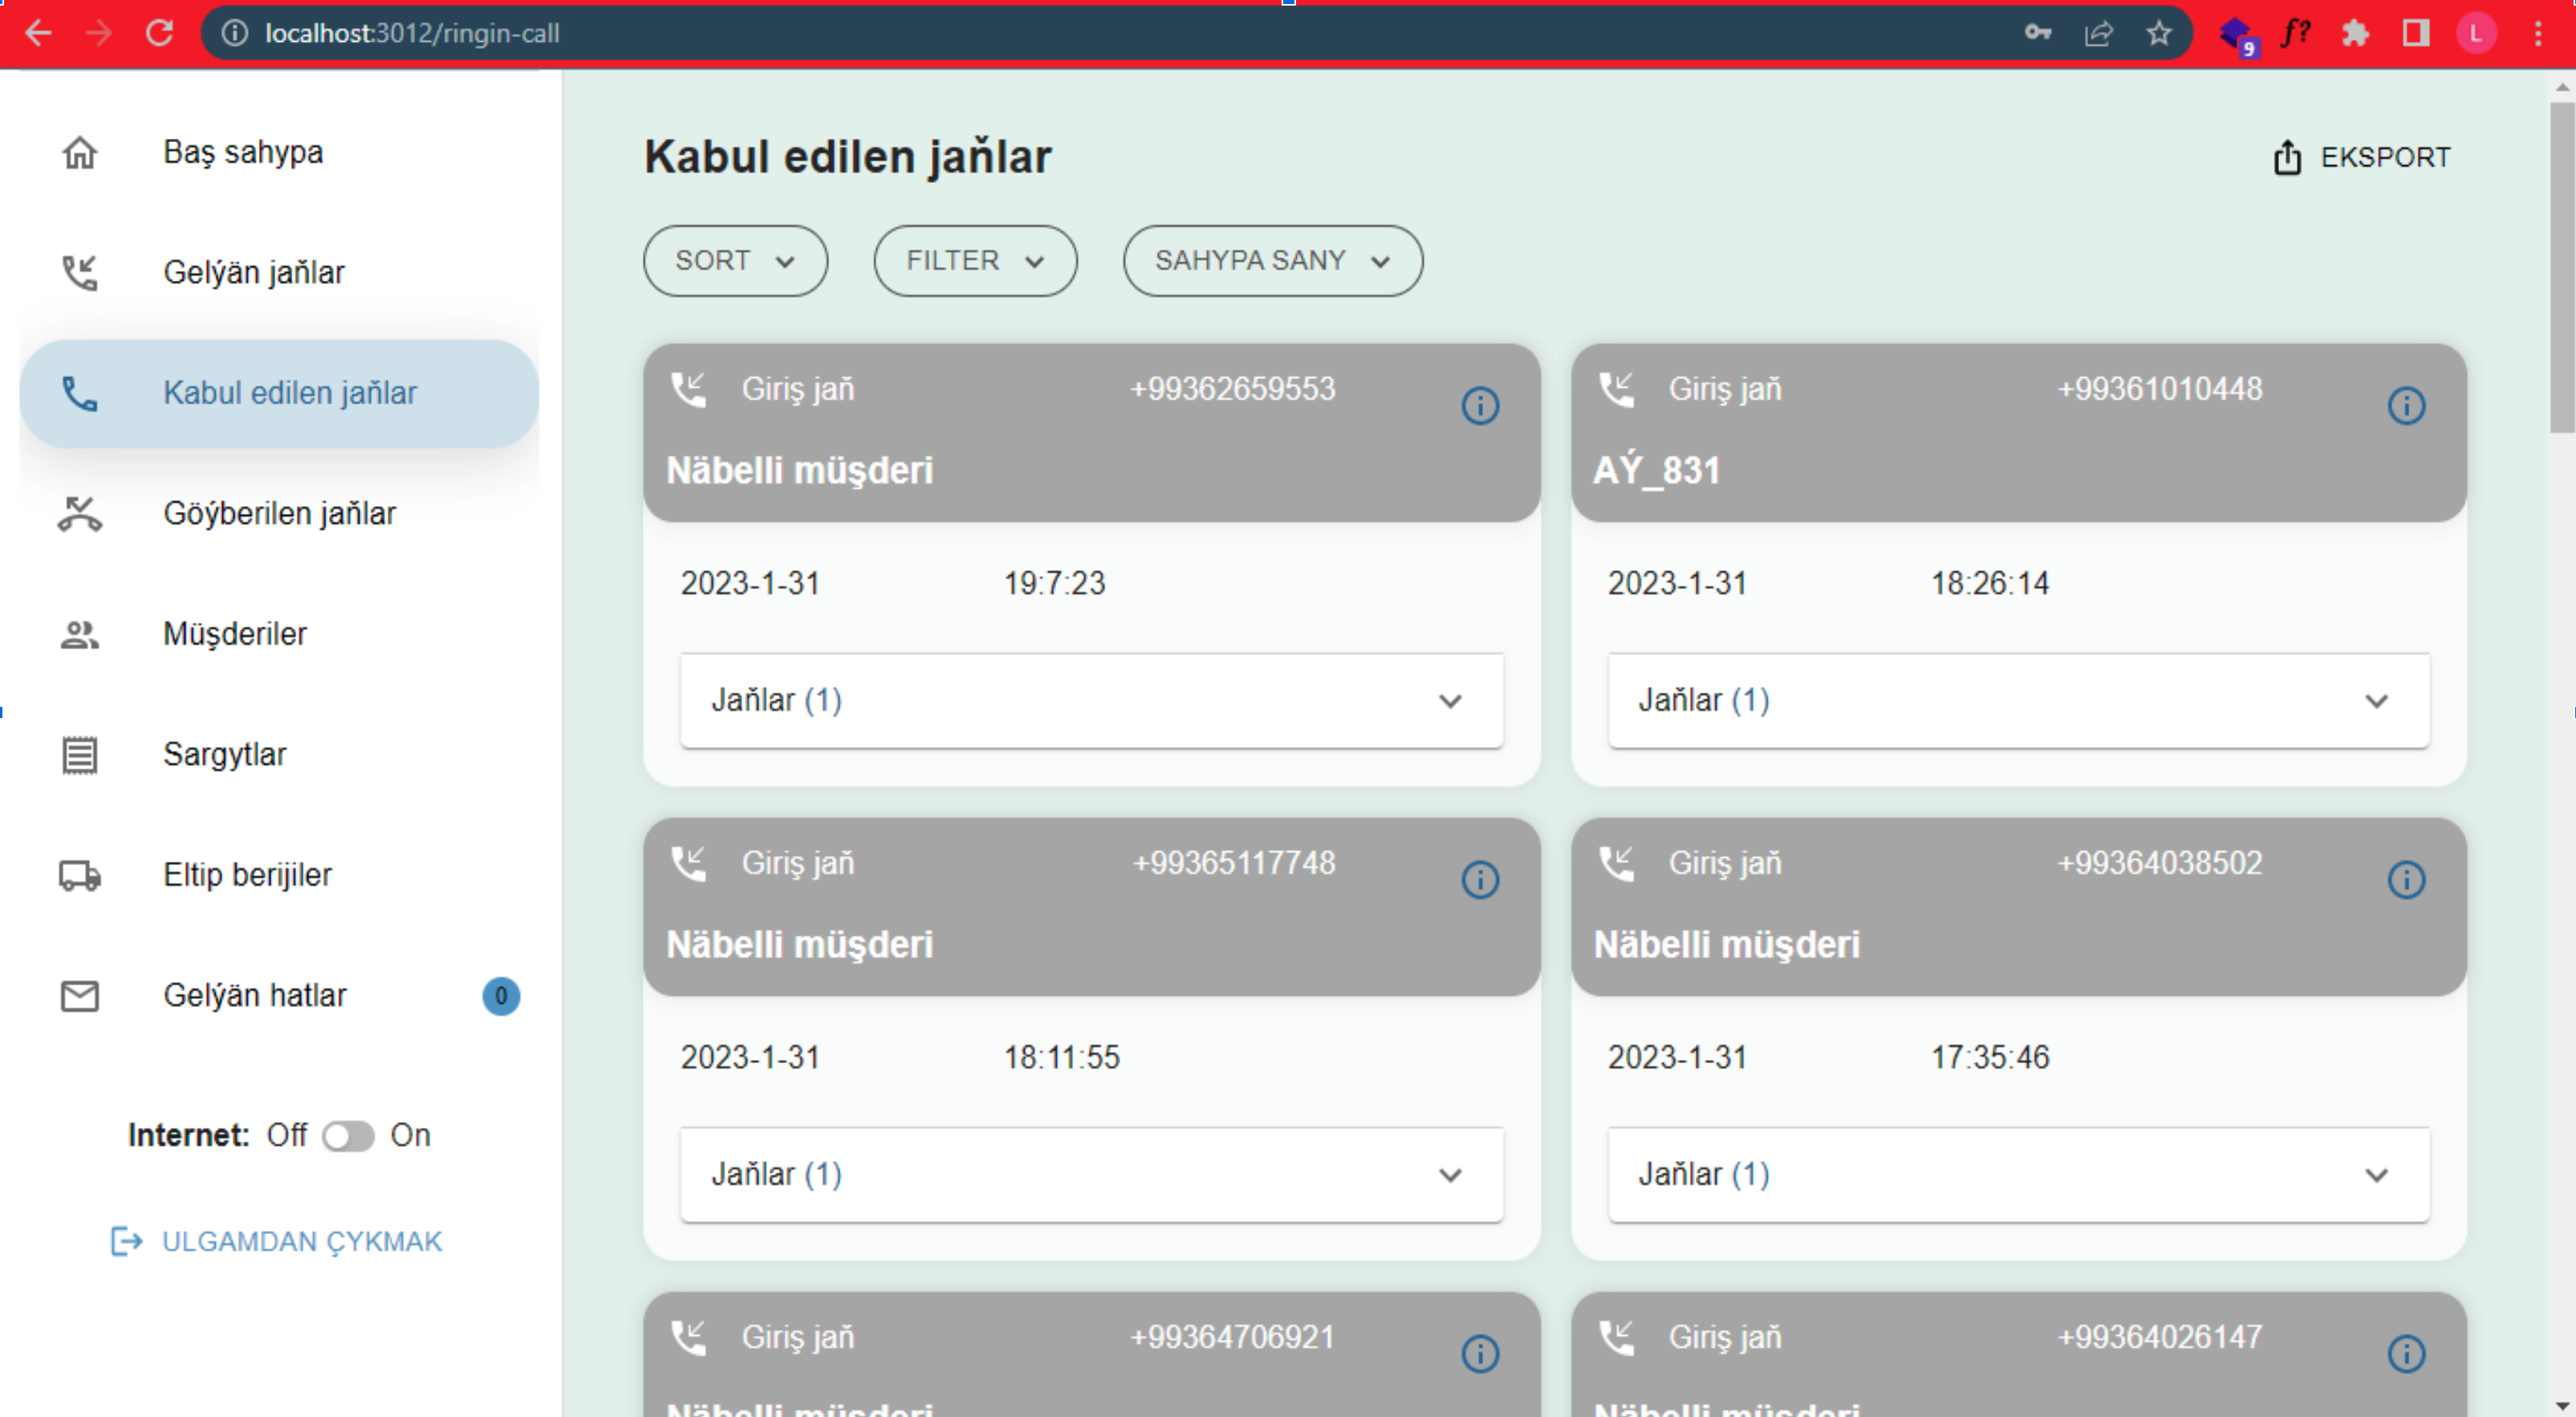Click the share page icon
The image size is (2576, 1417).
2098,33
